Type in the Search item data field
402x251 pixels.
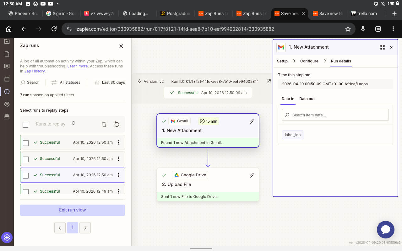pos(335,115)
